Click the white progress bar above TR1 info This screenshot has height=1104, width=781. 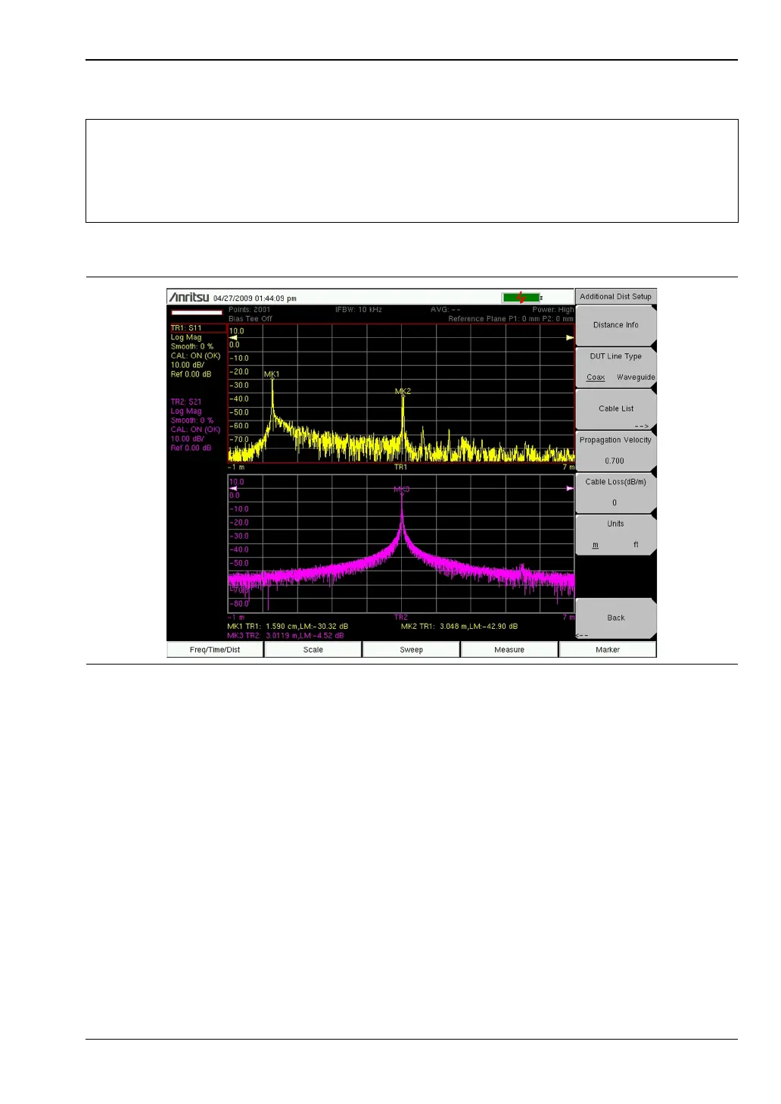pos(197,312)
